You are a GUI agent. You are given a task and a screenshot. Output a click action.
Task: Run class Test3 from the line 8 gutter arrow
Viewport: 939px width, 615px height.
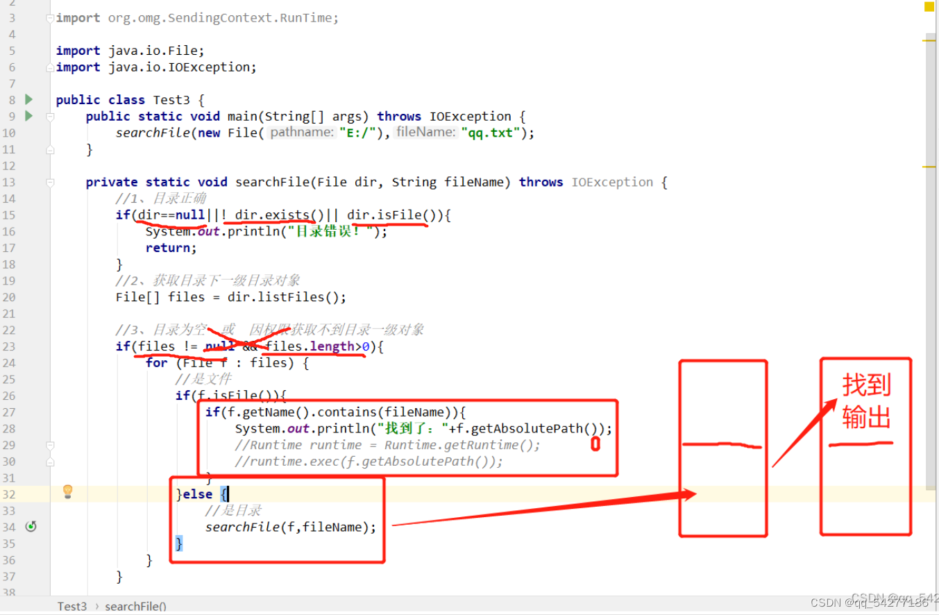28,99
